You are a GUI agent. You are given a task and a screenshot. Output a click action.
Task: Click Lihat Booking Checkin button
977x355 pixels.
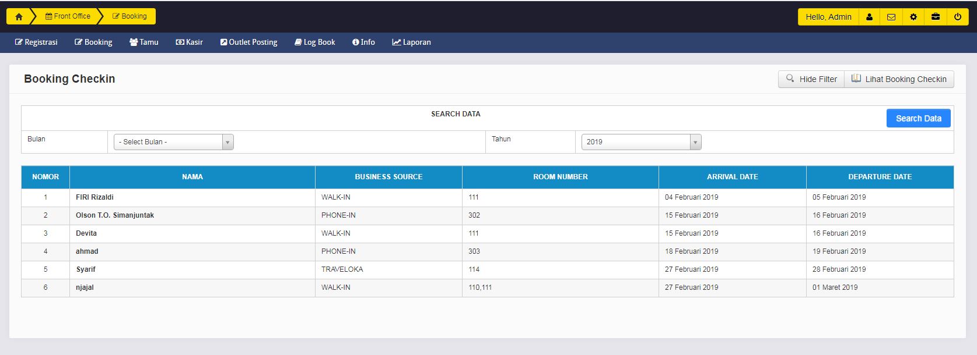pos(899,79)
